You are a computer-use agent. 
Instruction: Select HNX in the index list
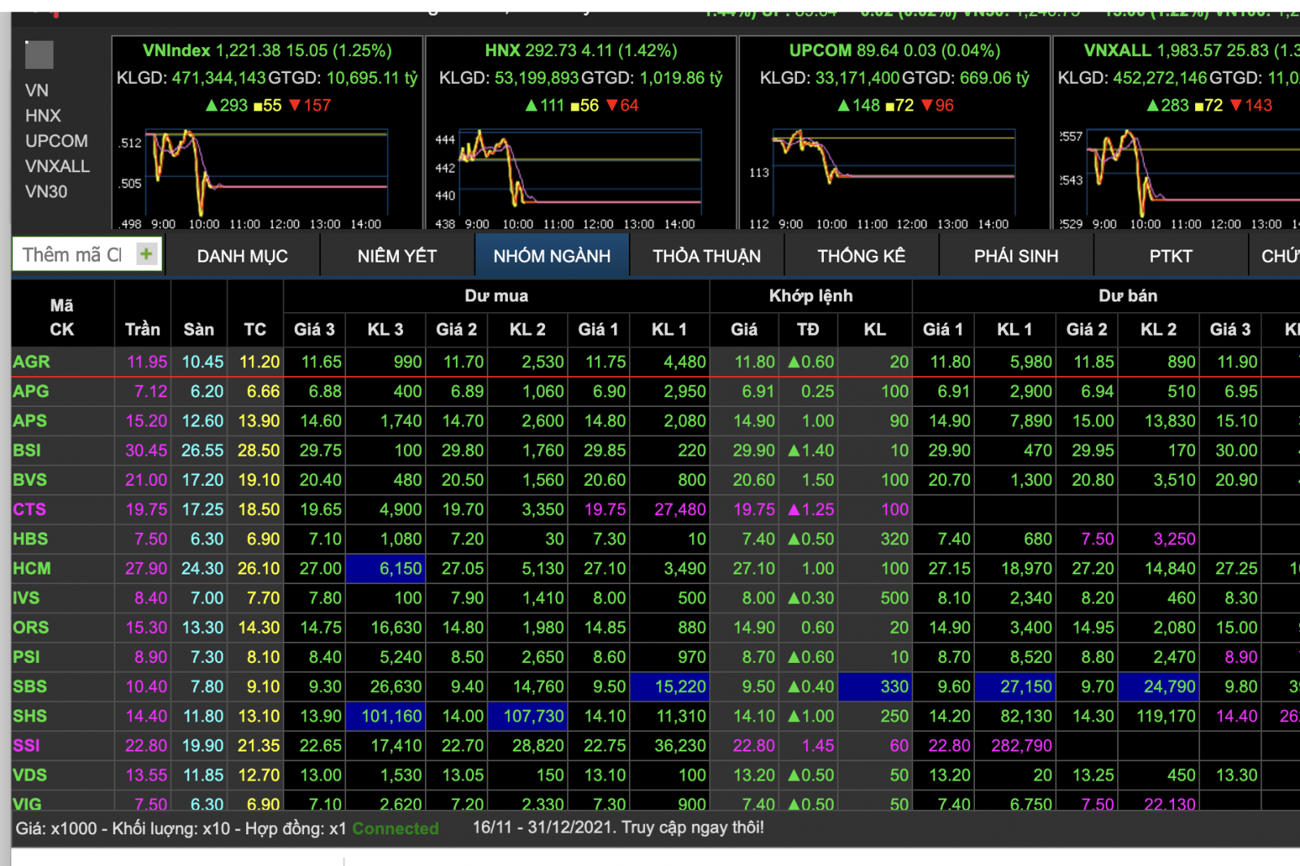(43, 115)
